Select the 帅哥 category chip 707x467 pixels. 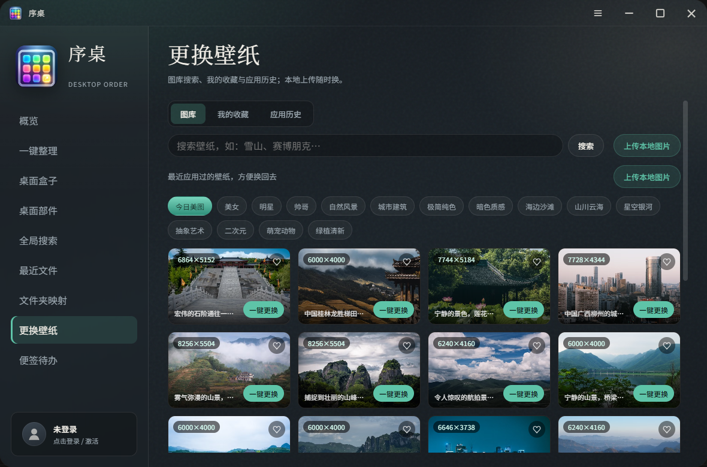click(x=301, y=207)
